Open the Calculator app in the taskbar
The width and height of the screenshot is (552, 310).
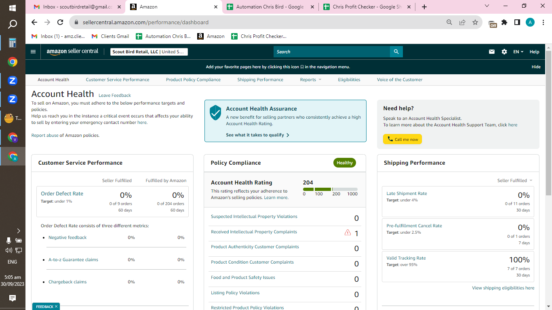[x=13, y=43]
